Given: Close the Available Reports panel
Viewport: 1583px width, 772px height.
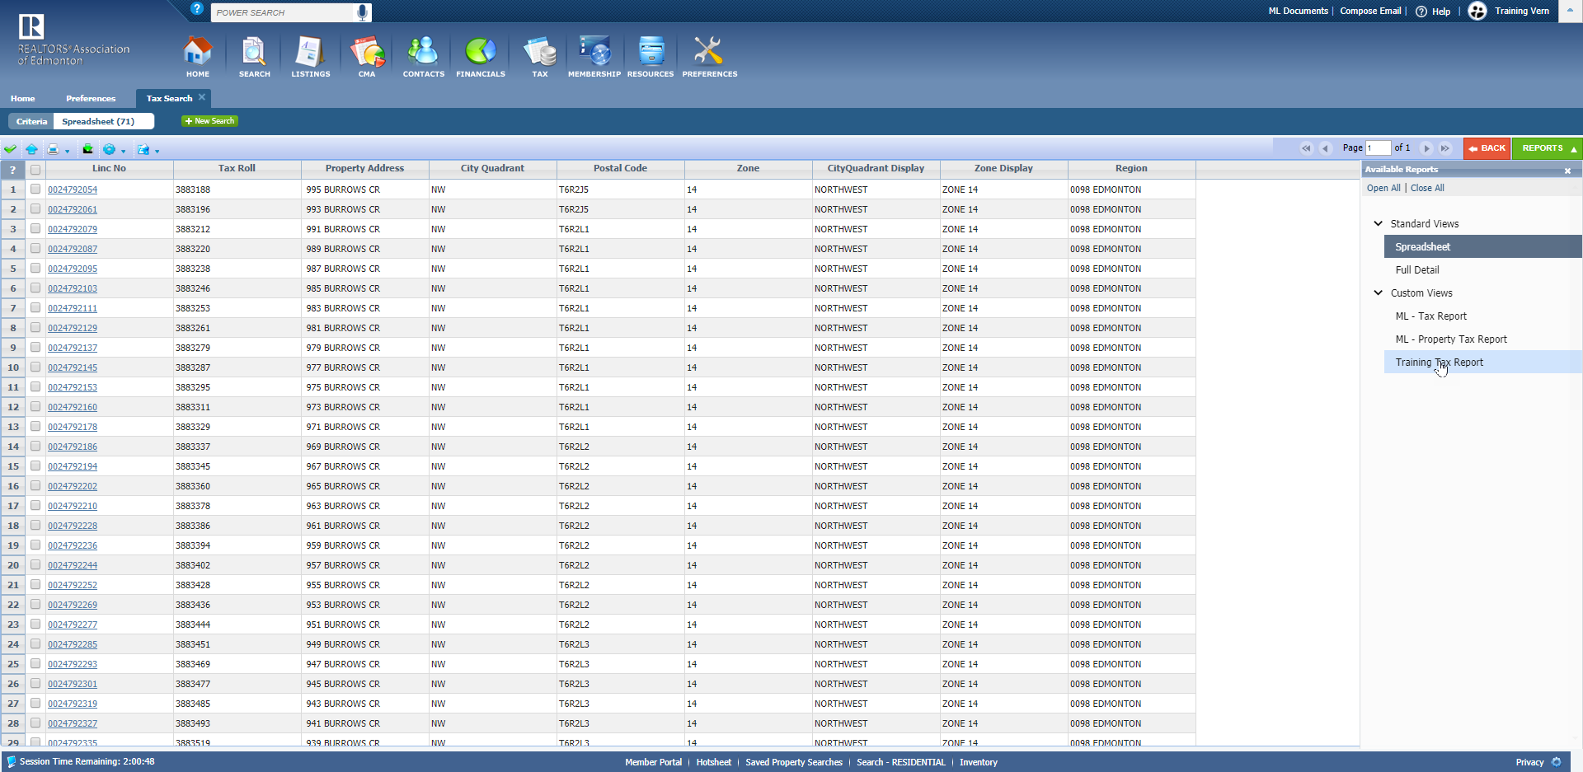Looking at the screenshot, I should (1567, 171).
